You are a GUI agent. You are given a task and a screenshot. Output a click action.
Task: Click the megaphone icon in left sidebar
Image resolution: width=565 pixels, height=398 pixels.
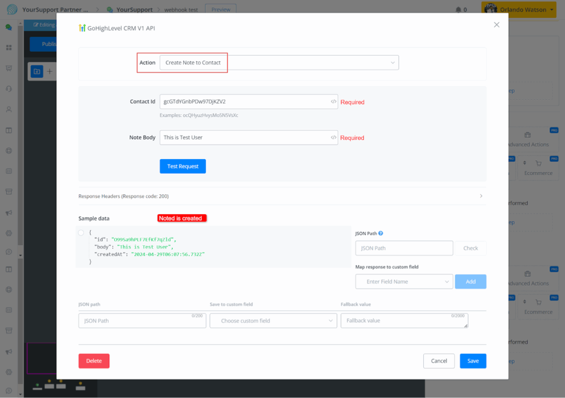click(9, 213)
